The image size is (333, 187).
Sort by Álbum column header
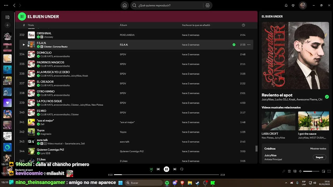click(123, 25)
